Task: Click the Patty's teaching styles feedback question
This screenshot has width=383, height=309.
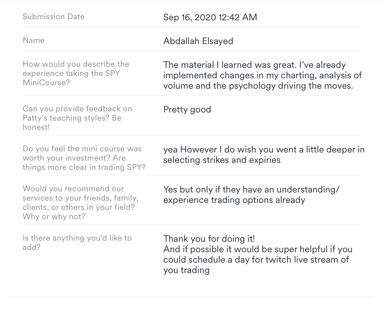Action: (77, 118)
